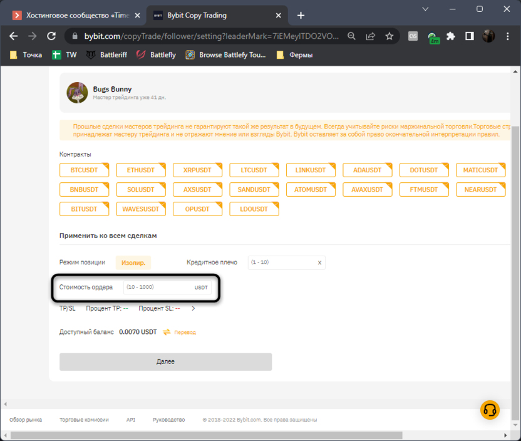Image resolution: width=521 pixels, height=441 pixels.
Task: Open the browser Extensions puzzle icon
Action: pyautogui.click(x=451, y=36)
